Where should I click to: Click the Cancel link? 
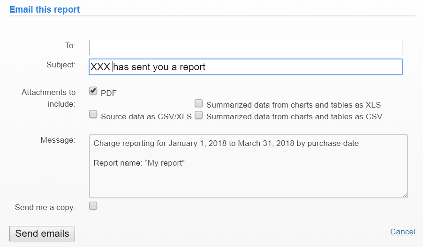[x=402, y=232]
